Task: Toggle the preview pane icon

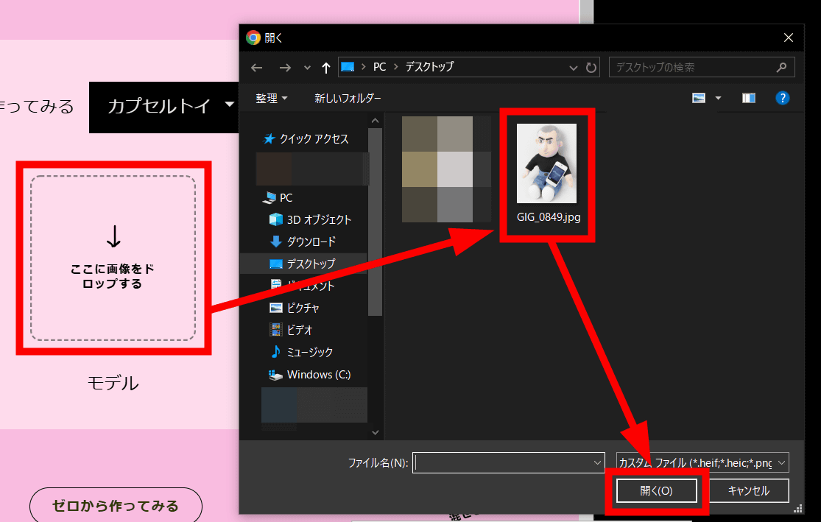Action: (749, 98)
